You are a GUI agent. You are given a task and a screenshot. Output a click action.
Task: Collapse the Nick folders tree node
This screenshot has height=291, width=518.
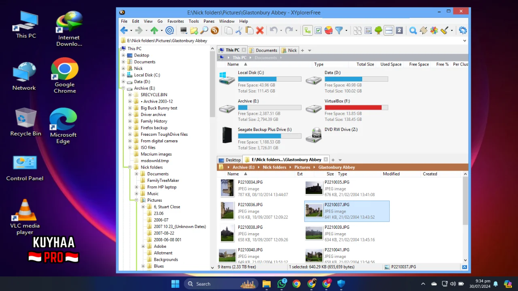(130, 167)
